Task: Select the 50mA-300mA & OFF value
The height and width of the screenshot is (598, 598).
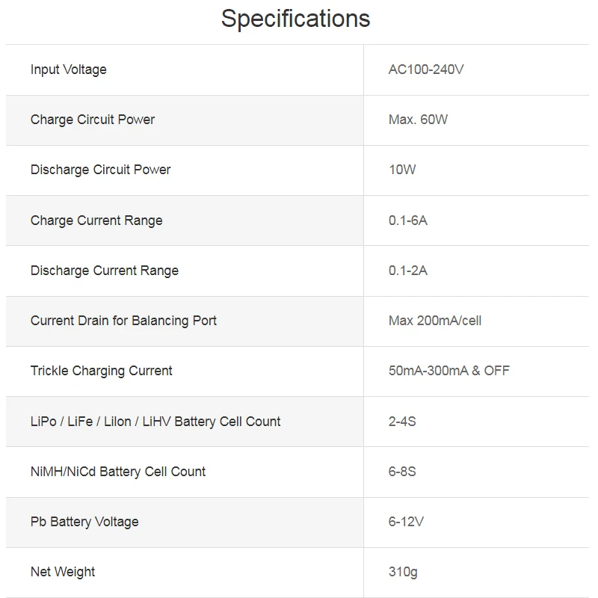Action: (x=449, y=371)
